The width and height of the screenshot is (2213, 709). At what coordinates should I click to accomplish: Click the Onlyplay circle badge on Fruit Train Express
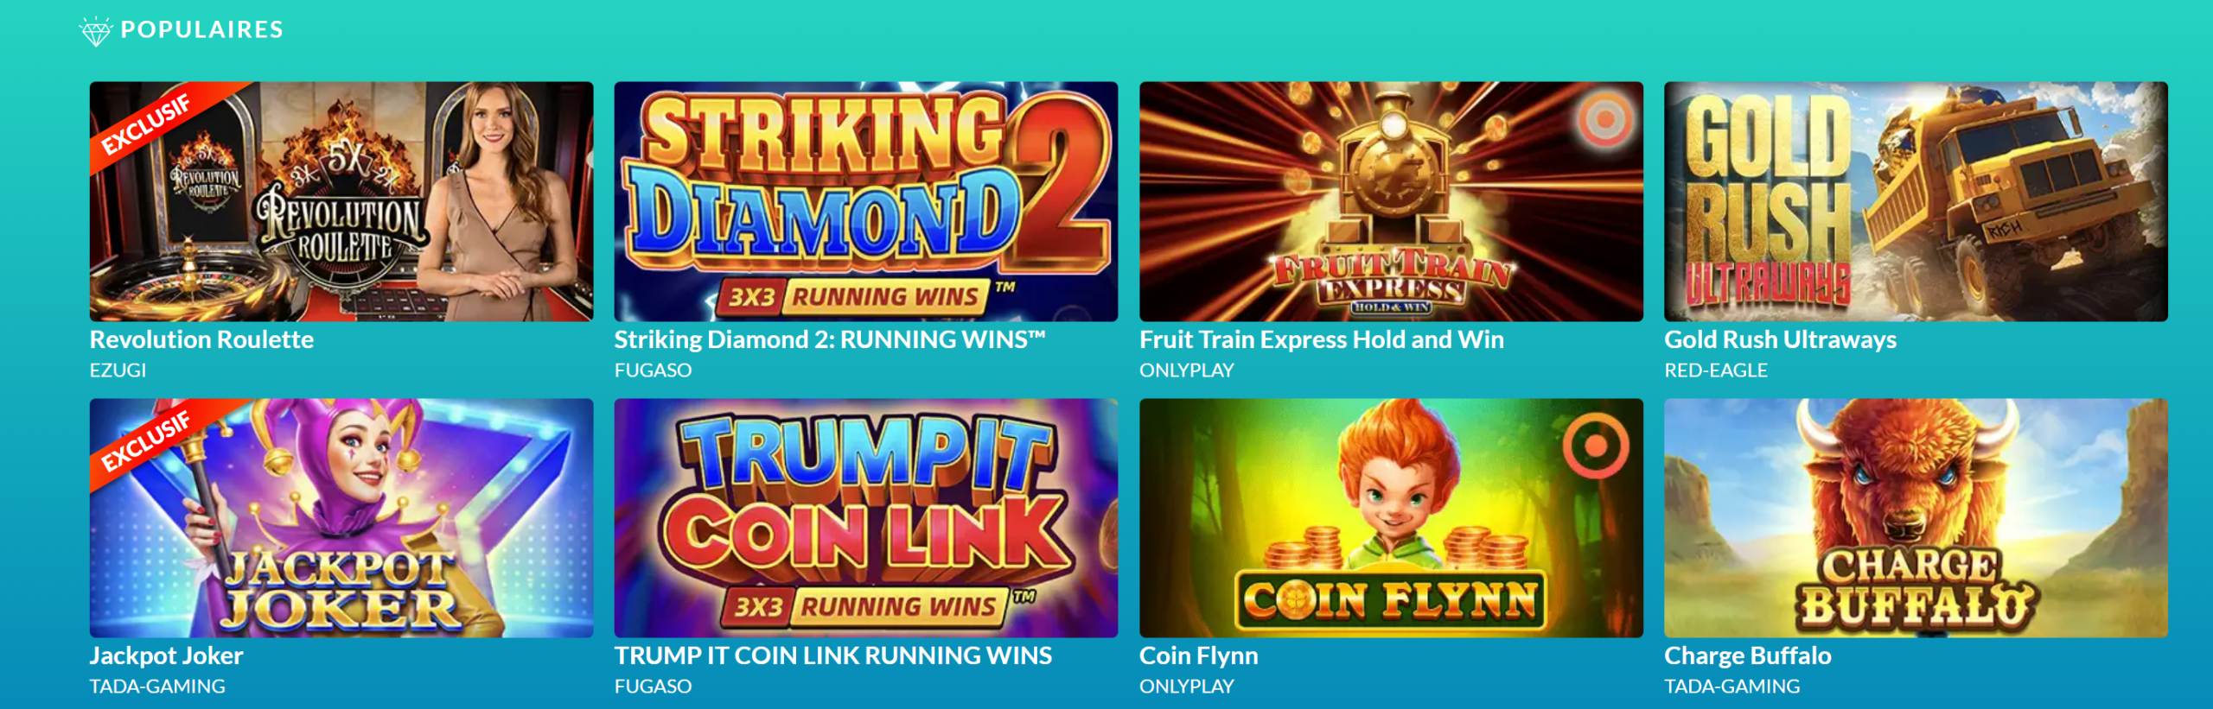1604,118
